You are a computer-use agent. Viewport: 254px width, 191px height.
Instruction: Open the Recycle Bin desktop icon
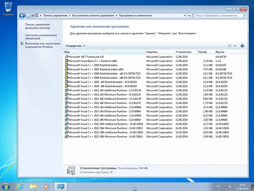pos(8,9)
